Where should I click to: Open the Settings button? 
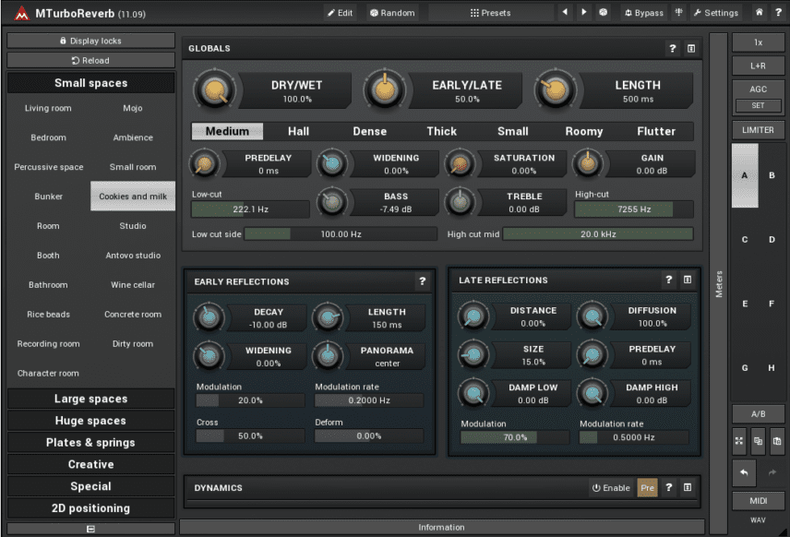click(715, 13)
